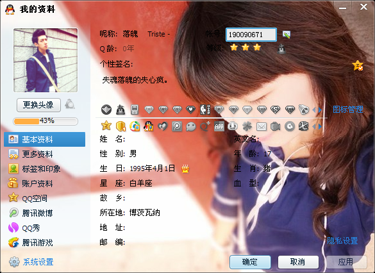Click the nickname text 落魄
The width and height of the screenshot is (375, 273).
tap(130, 34)
